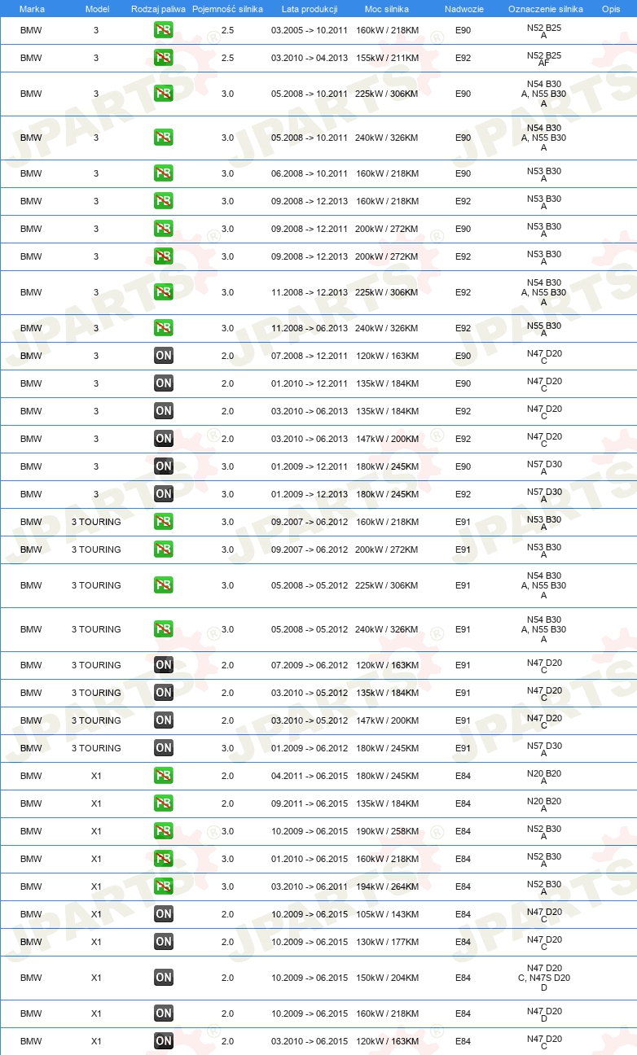The height and width of the screenshot is (1055, 637).
Task: Click the 'Pojemność silnika' column header
Action: pos(227,9)
